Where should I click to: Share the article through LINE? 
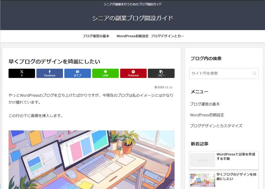105,73
